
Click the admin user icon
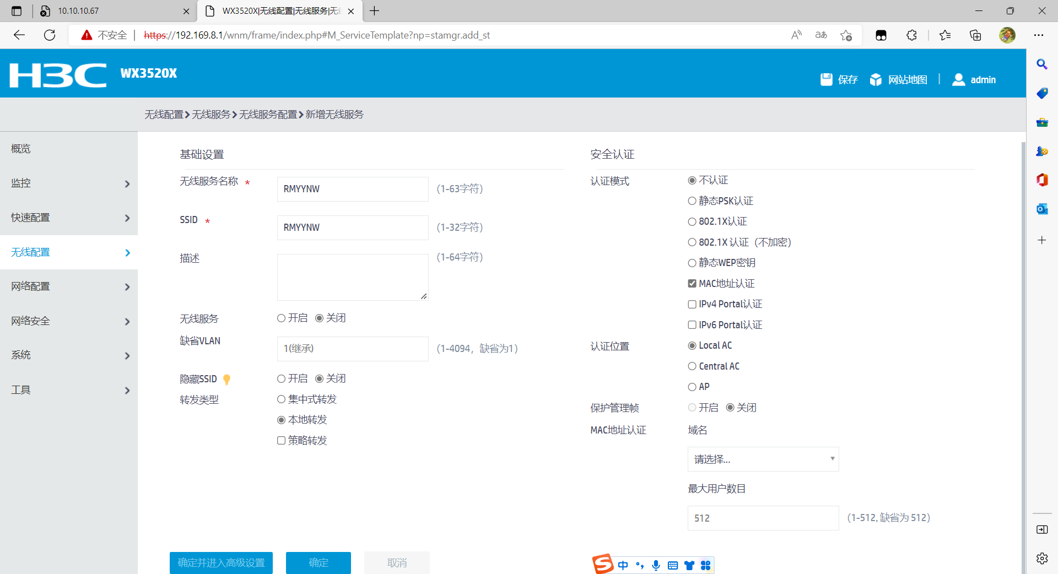(x=959, y=80)
